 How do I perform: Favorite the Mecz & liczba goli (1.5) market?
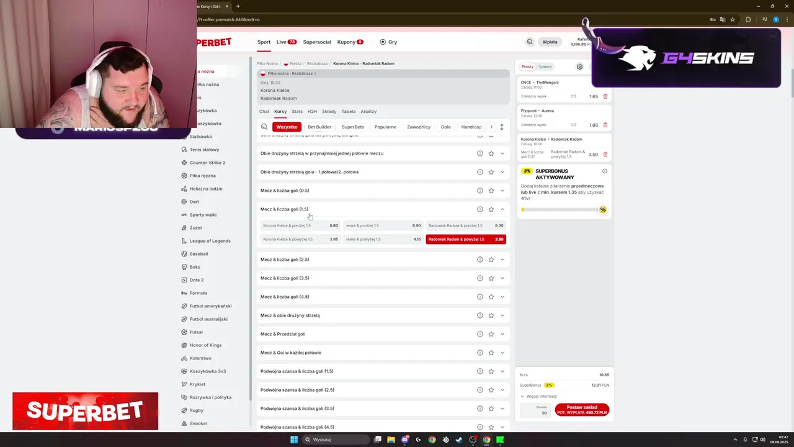click(491, 209)
